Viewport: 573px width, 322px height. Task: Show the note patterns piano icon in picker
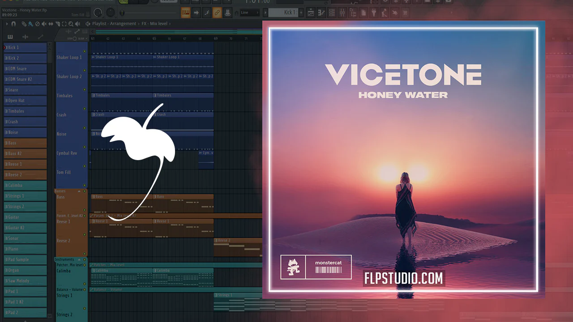click(10, 37)
